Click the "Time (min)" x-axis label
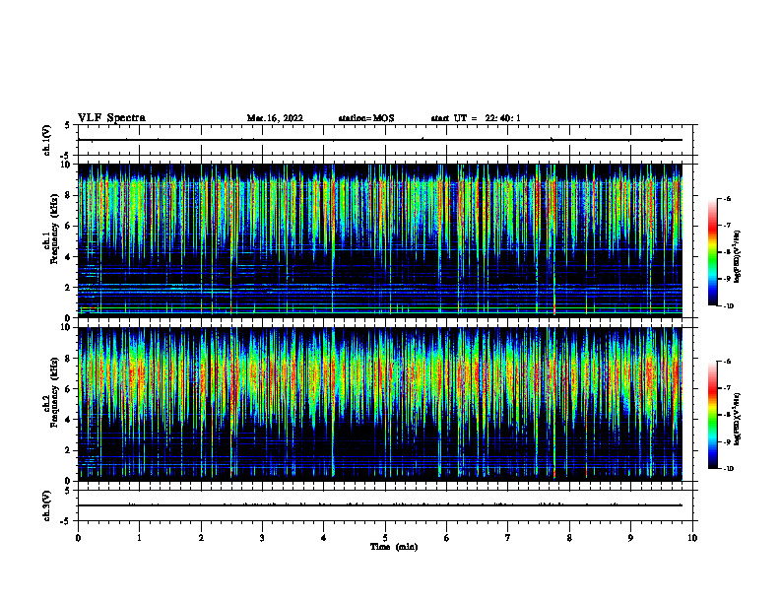The height and width of the screenshot is (603, 780). [394, 547]
